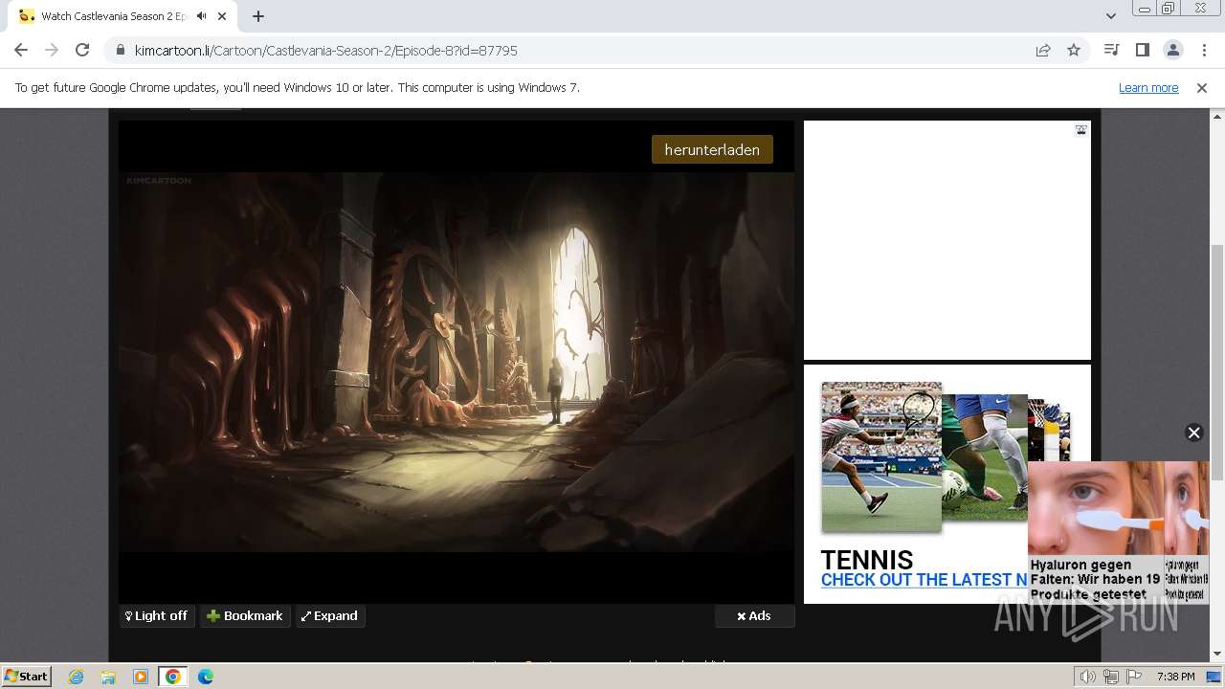The image size is (1225, 689).
Task: Click the 7:38 PM clock
Action: point(1175,677)
